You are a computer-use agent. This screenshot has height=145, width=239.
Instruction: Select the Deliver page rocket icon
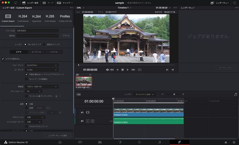(x=180, y=142)
